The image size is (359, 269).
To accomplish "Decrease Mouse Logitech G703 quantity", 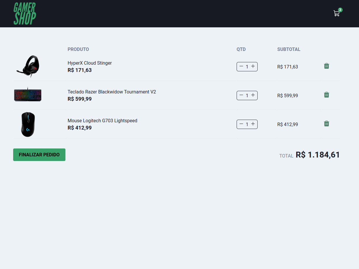I will pyautogui.click(x=241, y=124).
